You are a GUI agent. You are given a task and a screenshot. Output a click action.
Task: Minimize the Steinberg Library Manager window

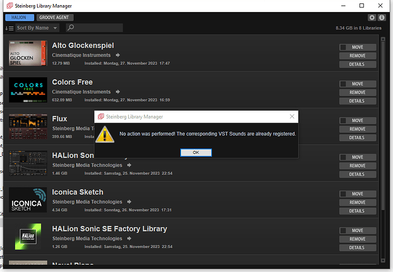[x=343, y=6]
